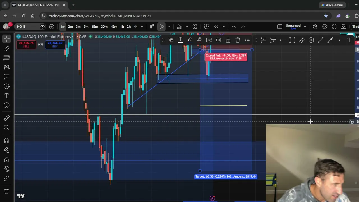Screen dimensions: 359x202
Task: Expand the replay options dropdown
Action: pyautogui.click(x=224, y=27)
